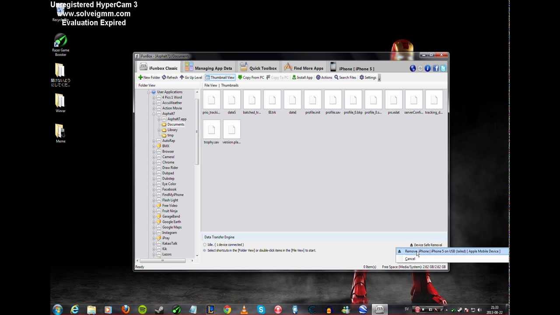This screenshot has width=560, height=315.
Task: Open toolbar overflow dropdown arrow
Action: pyautogui.click(x=379, y=78)
